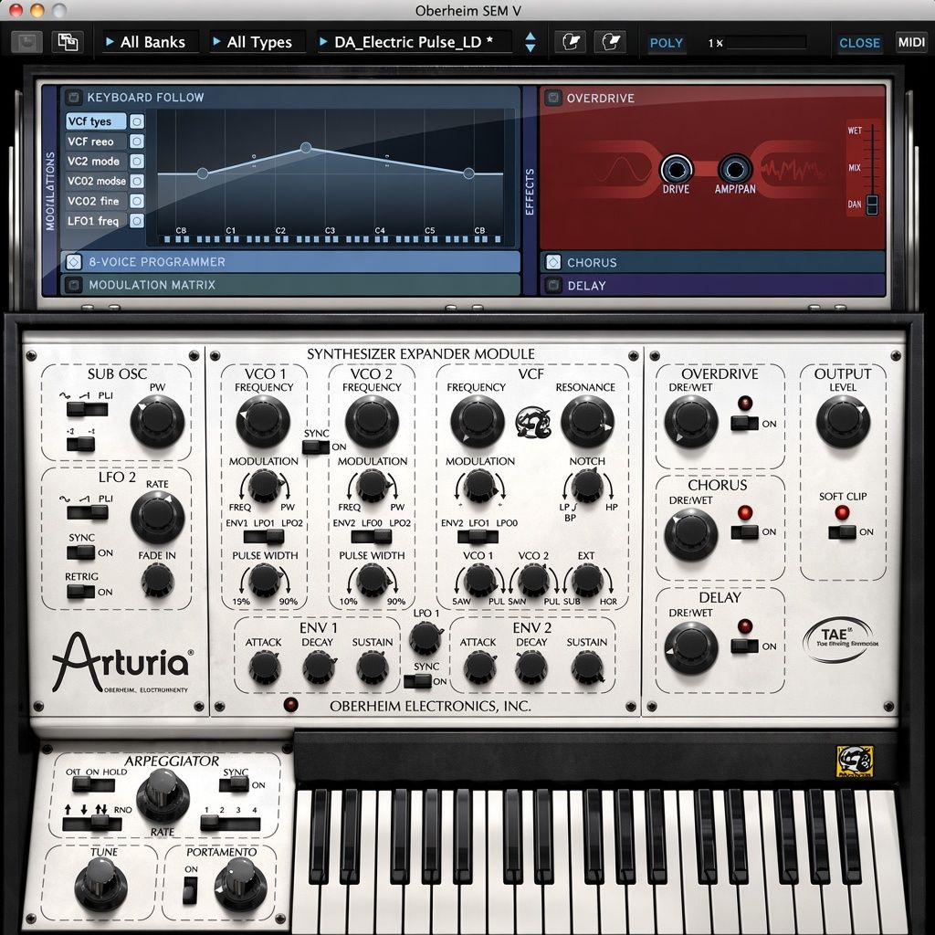This screenshot has height=935, width=935.
Task: Set the Arpeggiator octave range switch
Action: (x=230, y=824)
